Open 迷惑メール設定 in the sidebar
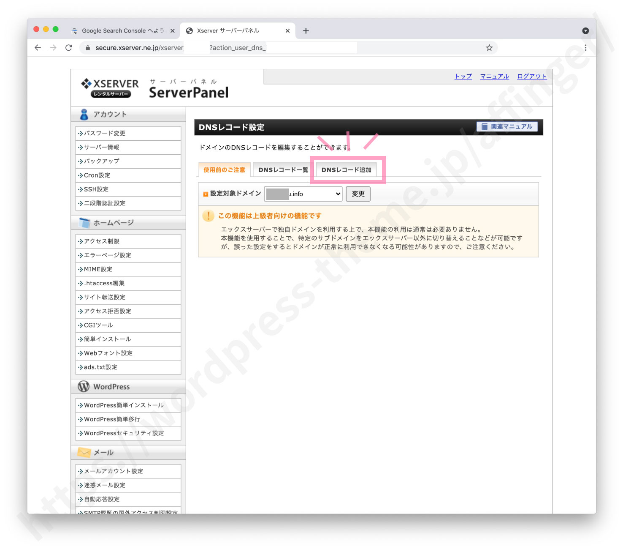The height and width of the screenshot is (549, 623). tap(128, 485)
